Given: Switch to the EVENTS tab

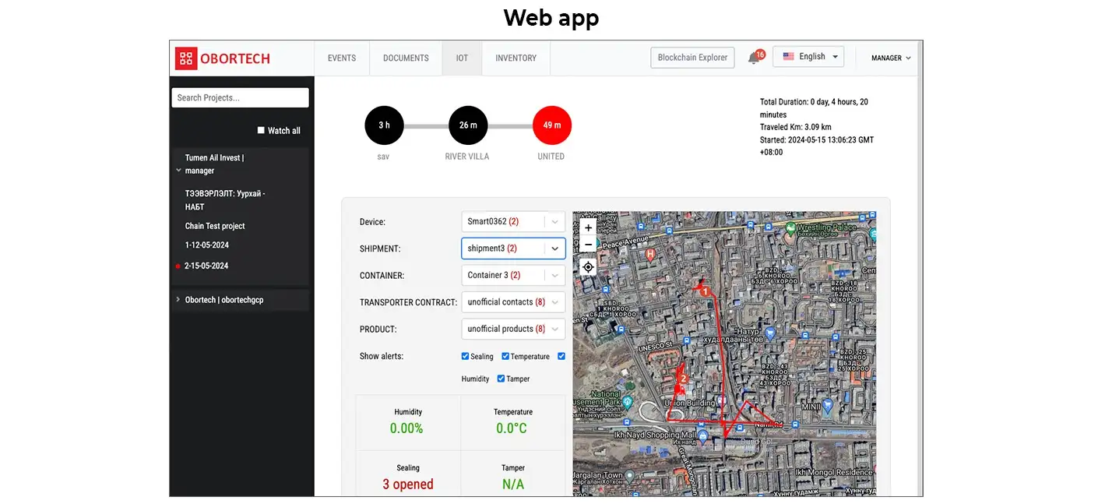Looking at the screenshot, I should click(342, 58).
